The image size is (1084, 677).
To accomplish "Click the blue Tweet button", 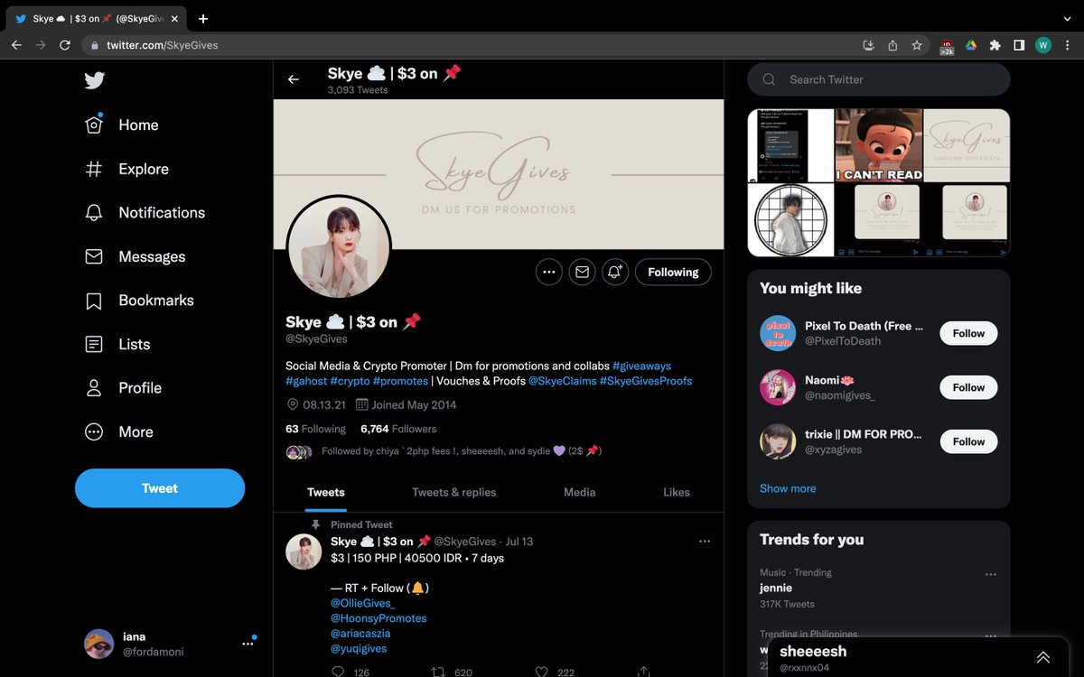I will coord(160,488).
